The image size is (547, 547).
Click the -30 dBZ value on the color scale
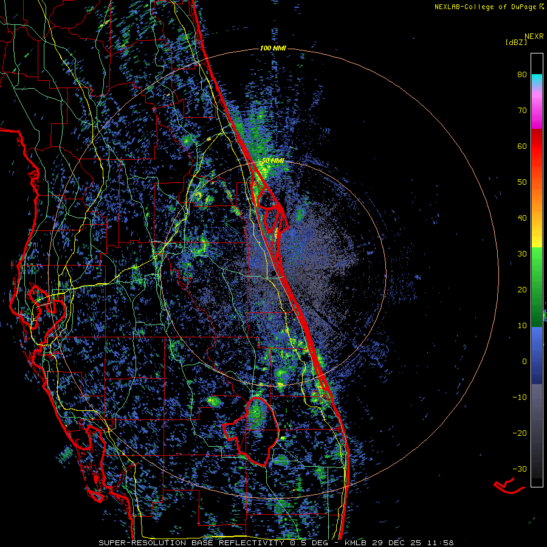520,469
